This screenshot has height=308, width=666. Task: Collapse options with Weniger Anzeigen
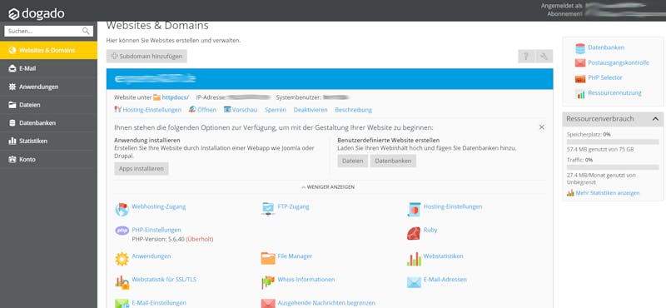[x=328, y=187]
